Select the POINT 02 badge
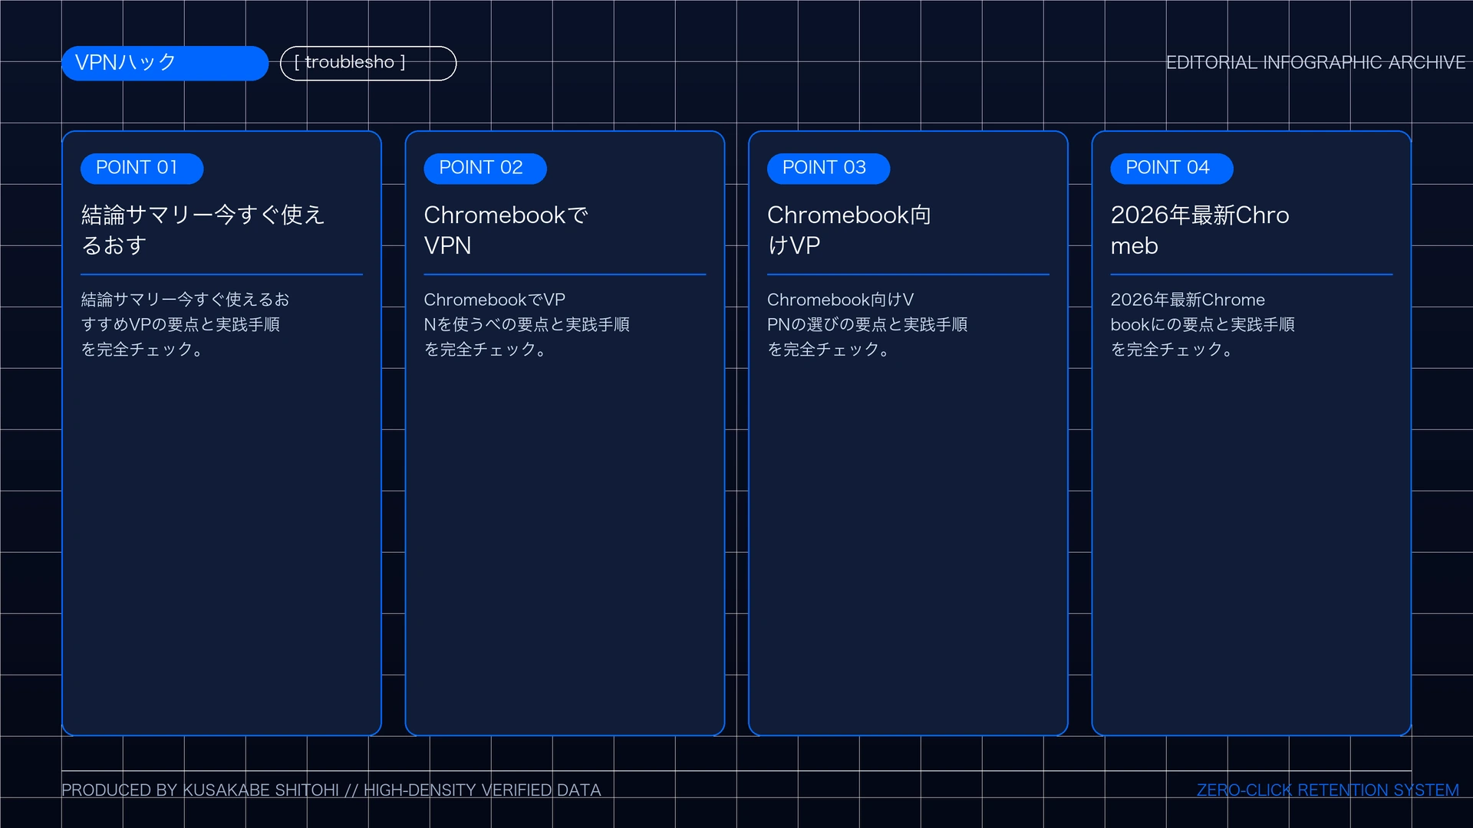This screenshot has height=828, width=1473. (x=485, y=168)
